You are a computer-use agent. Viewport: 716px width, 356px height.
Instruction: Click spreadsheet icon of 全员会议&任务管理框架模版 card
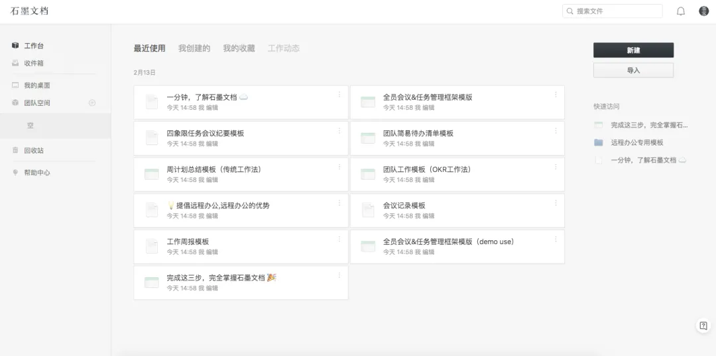(x=368, y=102)
